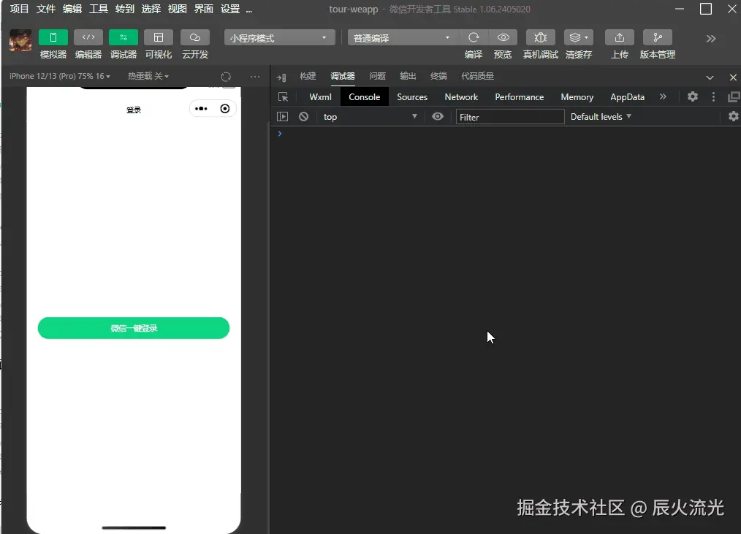Switch to the Network tab
This screenshot has height=534, width=741.
click(460, 96)
